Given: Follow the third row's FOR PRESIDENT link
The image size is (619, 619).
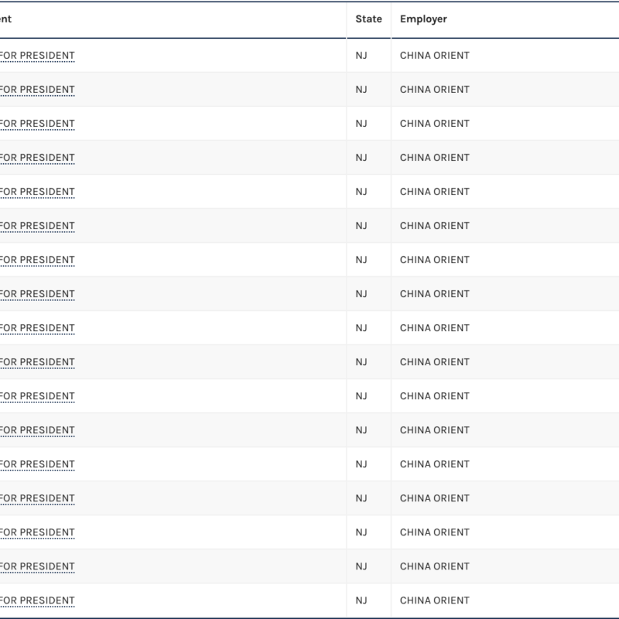Looking at the screenshot, I should point(37,124).
